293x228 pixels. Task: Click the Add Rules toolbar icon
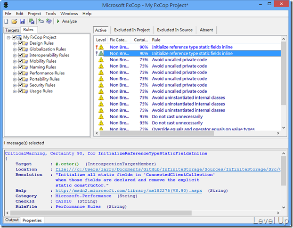coord(49,21)
